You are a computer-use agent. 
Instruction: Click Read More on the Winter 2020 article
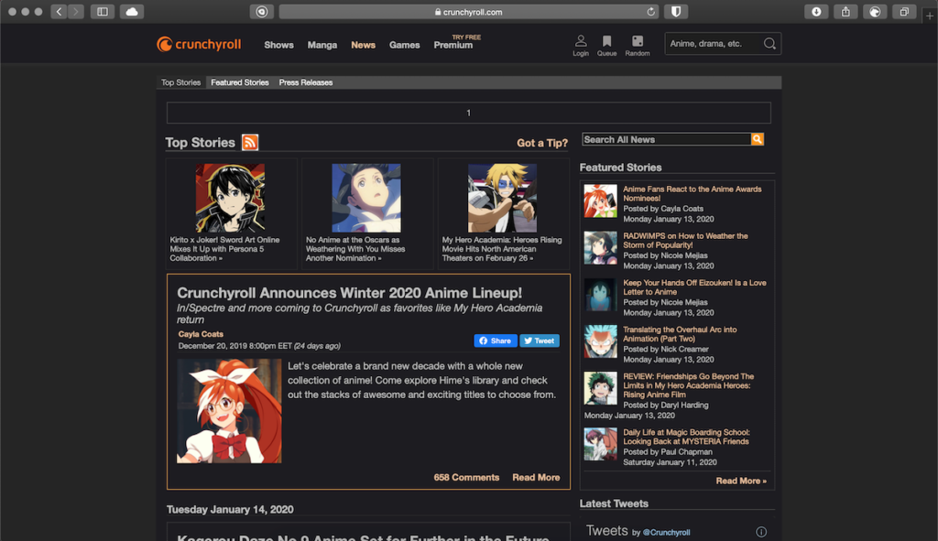536,477
